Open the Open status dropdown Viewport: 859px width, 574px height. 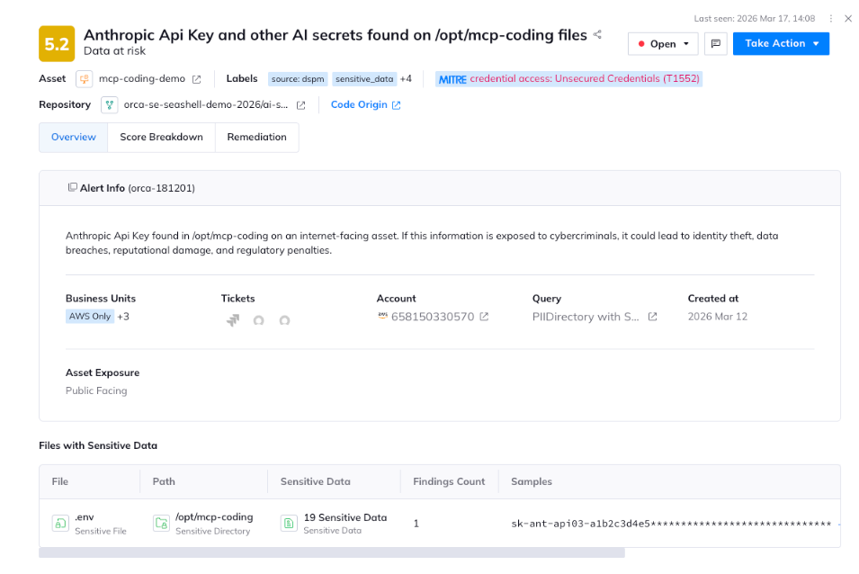tap(662, 43)
